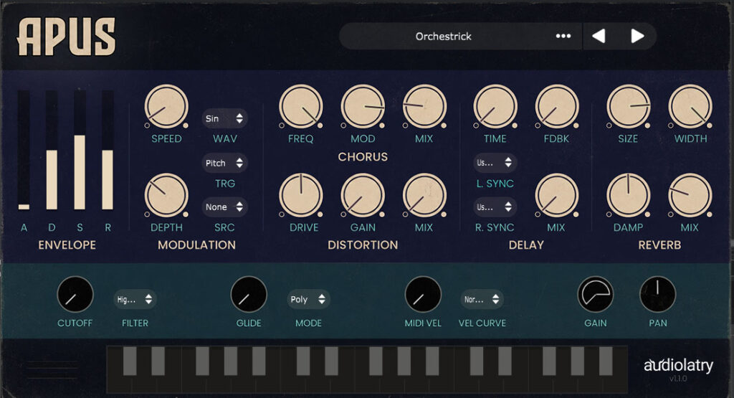734x398 pixels.
Task: Click the envelope Attack slider
Action: 24,150
